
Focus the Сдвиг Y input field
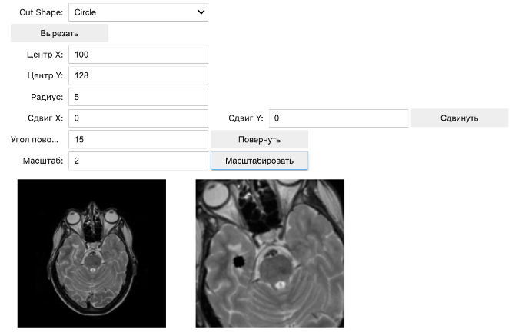[x=338, y=118]
